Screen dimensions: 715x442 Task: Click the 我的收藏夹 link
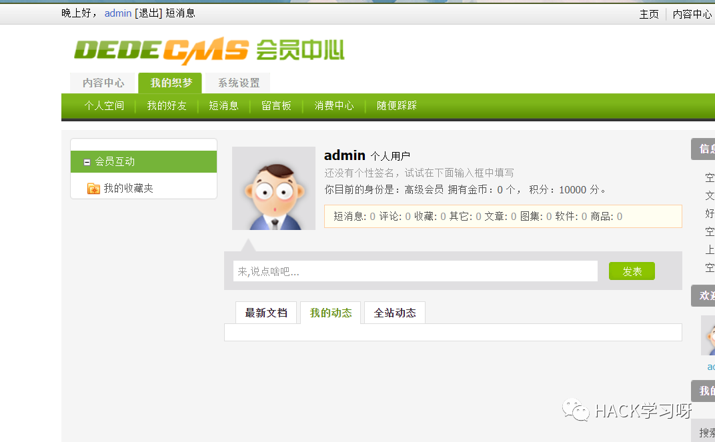tap(129, 188)
